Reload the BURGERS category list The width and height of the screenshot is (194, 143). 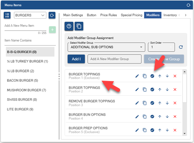click(x=52, y=15)
